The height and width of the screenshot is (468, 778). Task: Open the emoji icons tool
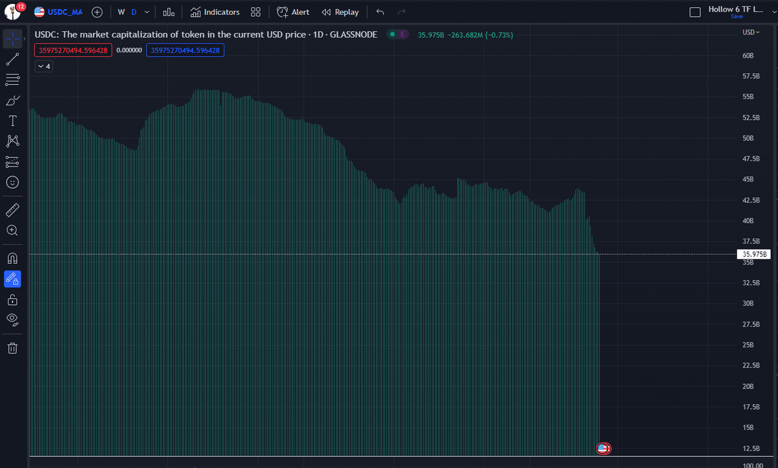[12, 183]
